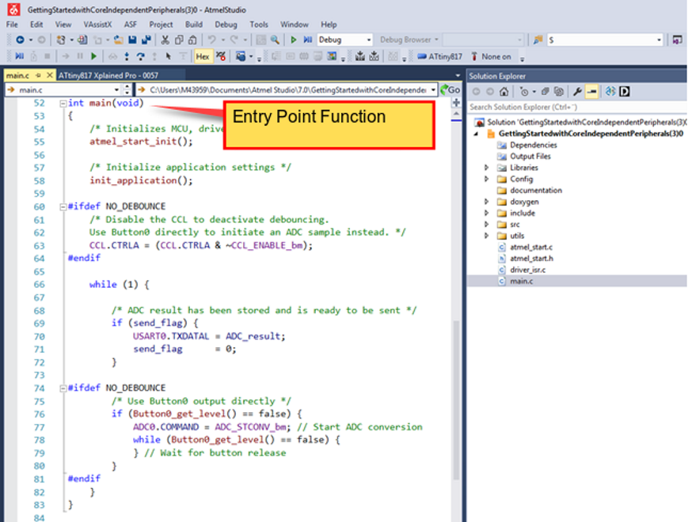Viewport: 688px width, 522px height.
Task: Expand the utils folder
Action: pyautogui.click(x=487, y=236)
